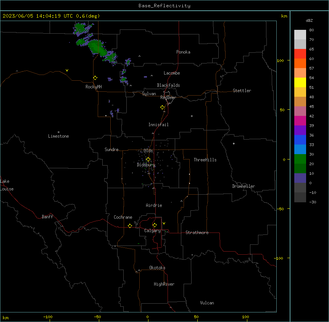Pick the magenta swatch between 42 and 39 dBZ
The width and height of the screenshot is (329, 322).
pos(300,121)
